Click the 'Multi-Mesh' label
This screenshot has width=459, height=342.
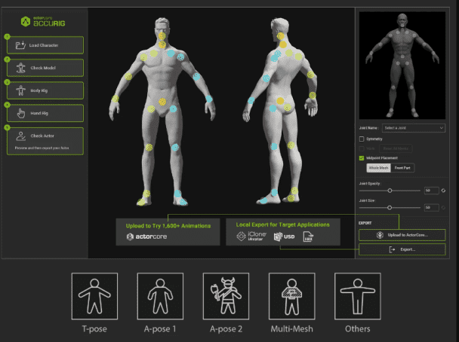tap(292, 329)
